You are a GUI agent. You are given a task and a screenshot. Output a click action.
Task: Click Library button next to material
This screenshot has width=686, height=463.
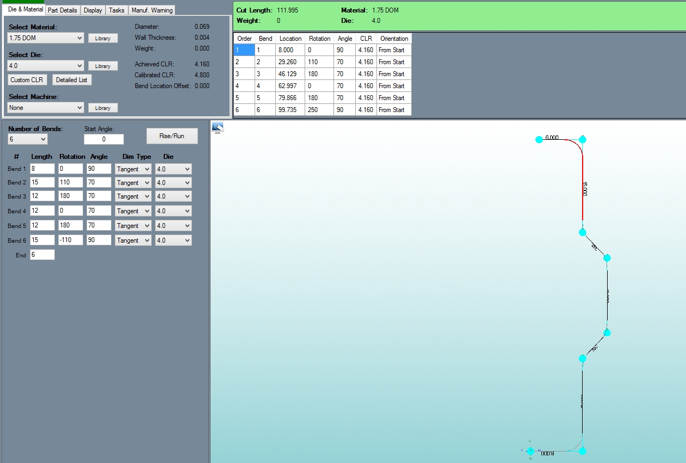[103, 39]
